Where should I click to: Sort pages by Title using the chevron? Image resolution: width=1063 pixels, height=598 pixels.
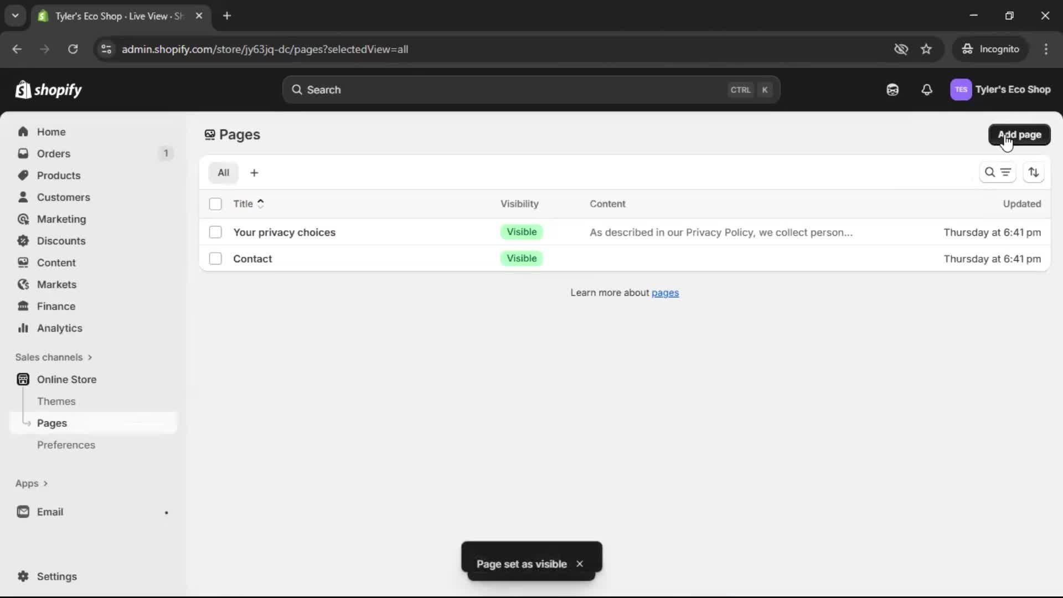[261, 204]
